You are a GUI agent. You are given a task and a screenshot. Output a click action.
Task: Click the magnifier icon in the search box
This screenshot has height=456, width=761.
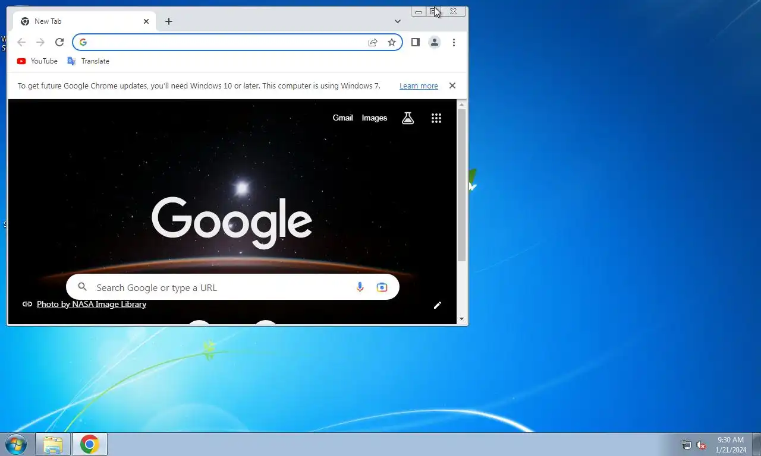pyautogui.click(x=83, y=287)
